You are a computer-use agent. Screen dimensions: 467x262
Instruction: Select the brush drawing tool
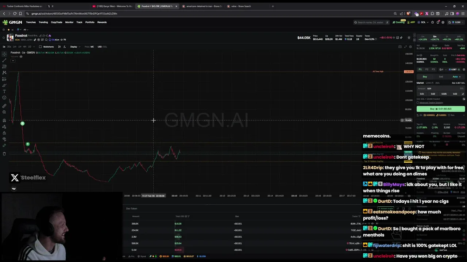[x=4, y=86]
